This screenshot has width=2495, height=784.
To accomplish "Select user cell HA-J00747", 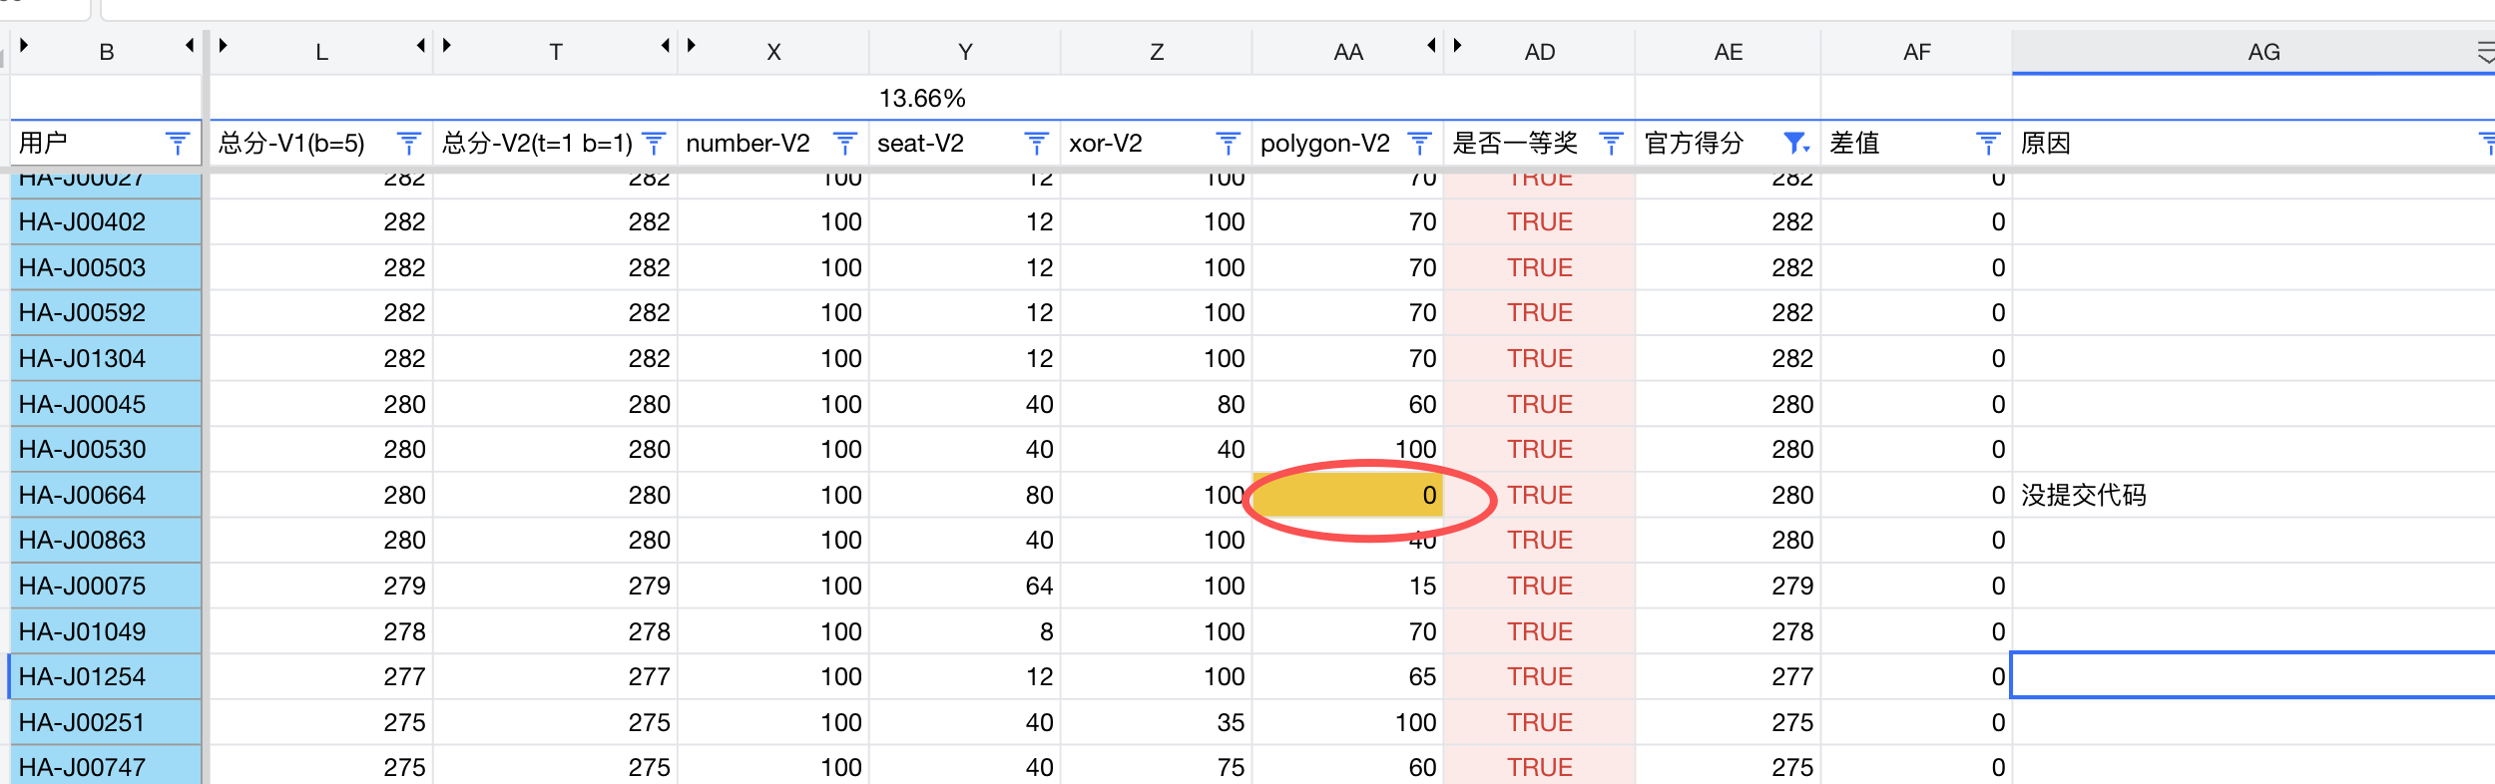I will coord(106,765).
